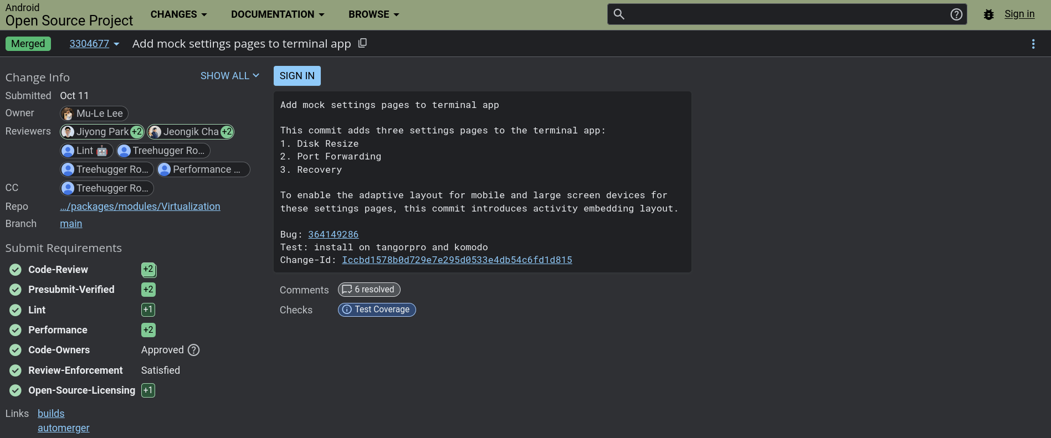Click the Code-Owners help question icon

click(193, 350)
